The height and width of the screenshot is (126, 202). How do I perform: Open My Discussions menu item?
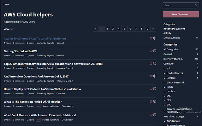(172, 38)
